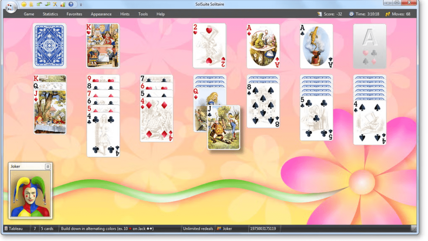
Task: Open the SolSuite application orb menu
Action: click(11, 6)
